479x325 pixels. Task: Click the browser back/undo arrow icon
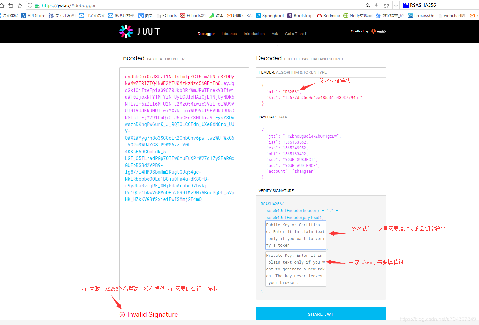(11, 6)
